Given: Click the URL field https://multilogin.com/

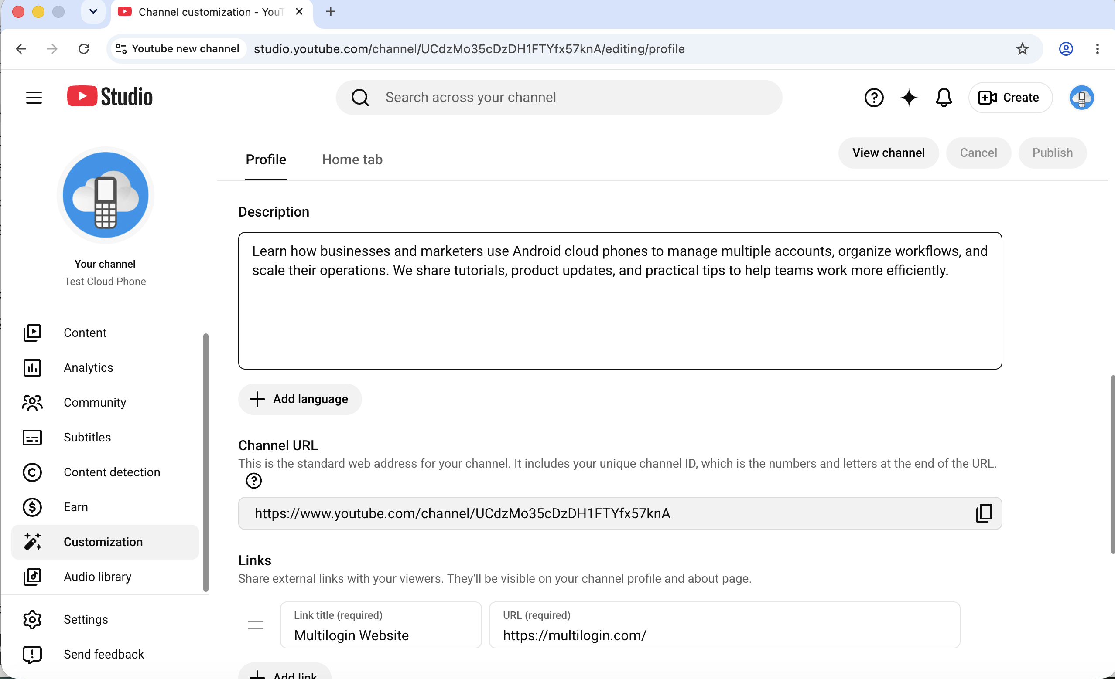Looking at the screenshot, I should coord(725,625).
